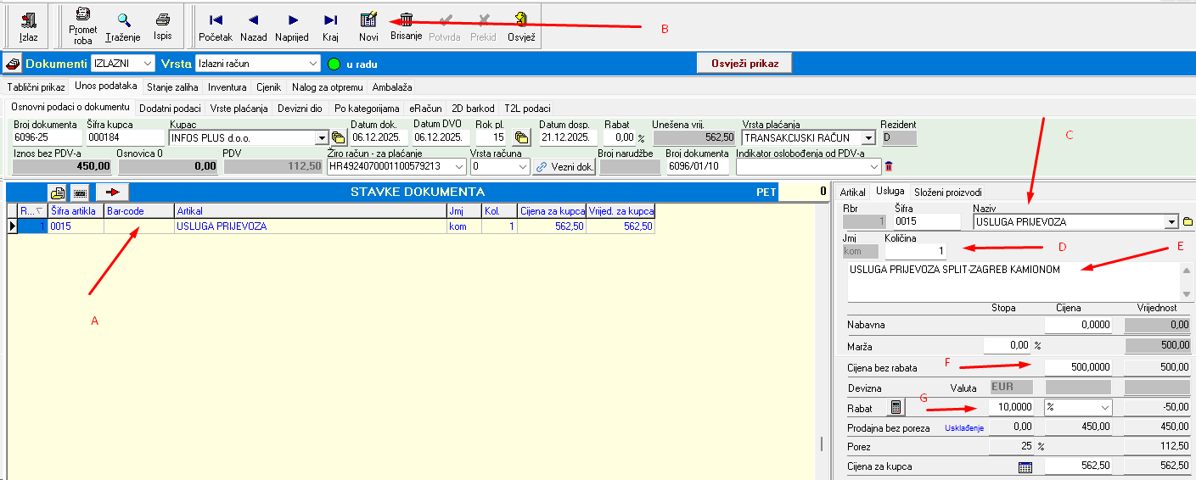
Task: Click the Ispis printer icon
Action: coord(162,20)
